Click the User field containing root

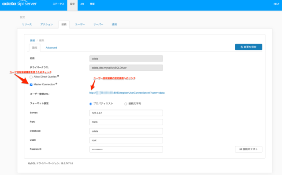126,140
